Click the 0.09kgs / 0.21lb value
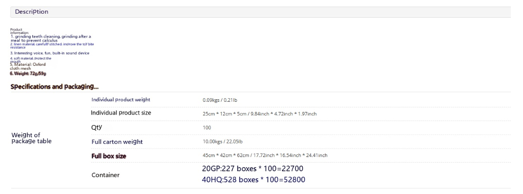 (220, 100)
